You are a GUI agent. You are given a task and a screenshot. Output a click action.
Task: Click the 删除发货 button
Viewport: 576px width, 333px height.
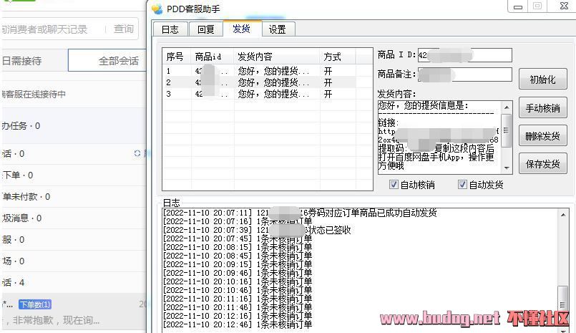point(542,136)
